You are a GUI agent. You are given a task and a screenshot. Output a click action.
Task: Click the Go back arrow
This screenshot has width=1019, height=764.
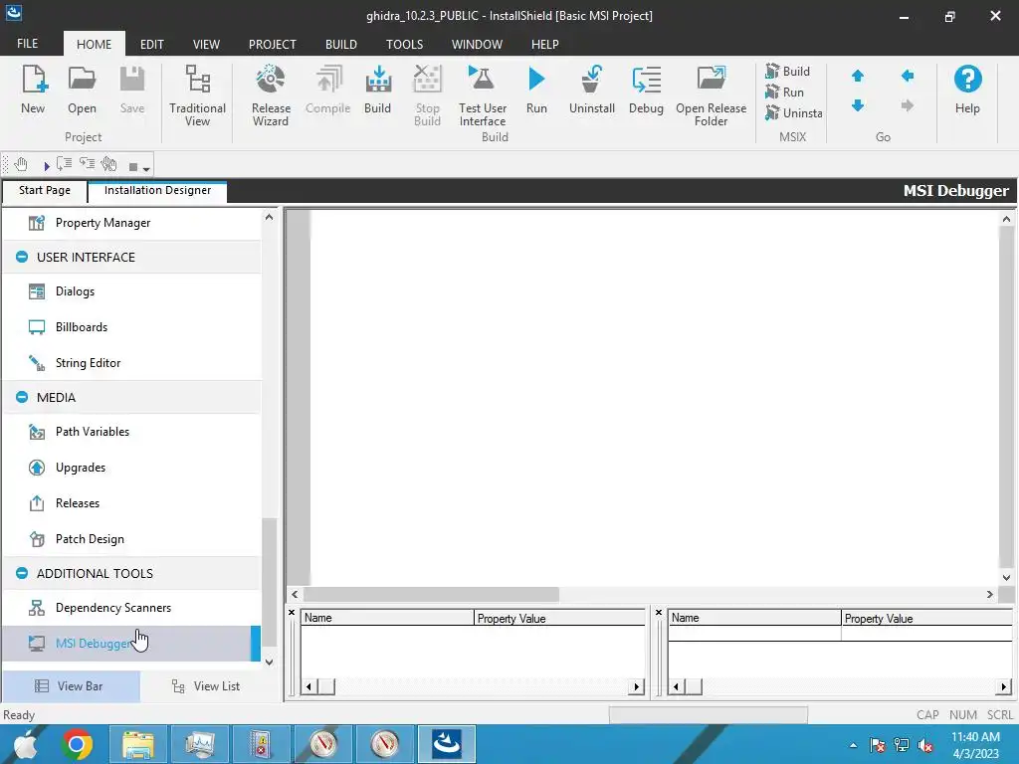(908, 76)
